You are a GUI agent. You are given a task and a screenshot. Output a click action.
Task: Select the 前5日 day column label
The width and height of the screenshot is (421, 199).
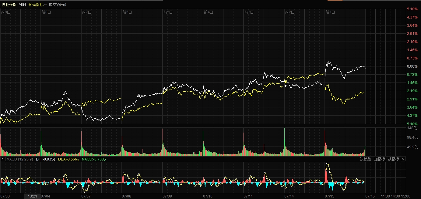point(168,12)
